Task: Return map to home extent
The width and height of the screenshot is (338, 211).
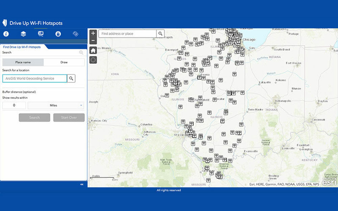Action: coord(93,51)
